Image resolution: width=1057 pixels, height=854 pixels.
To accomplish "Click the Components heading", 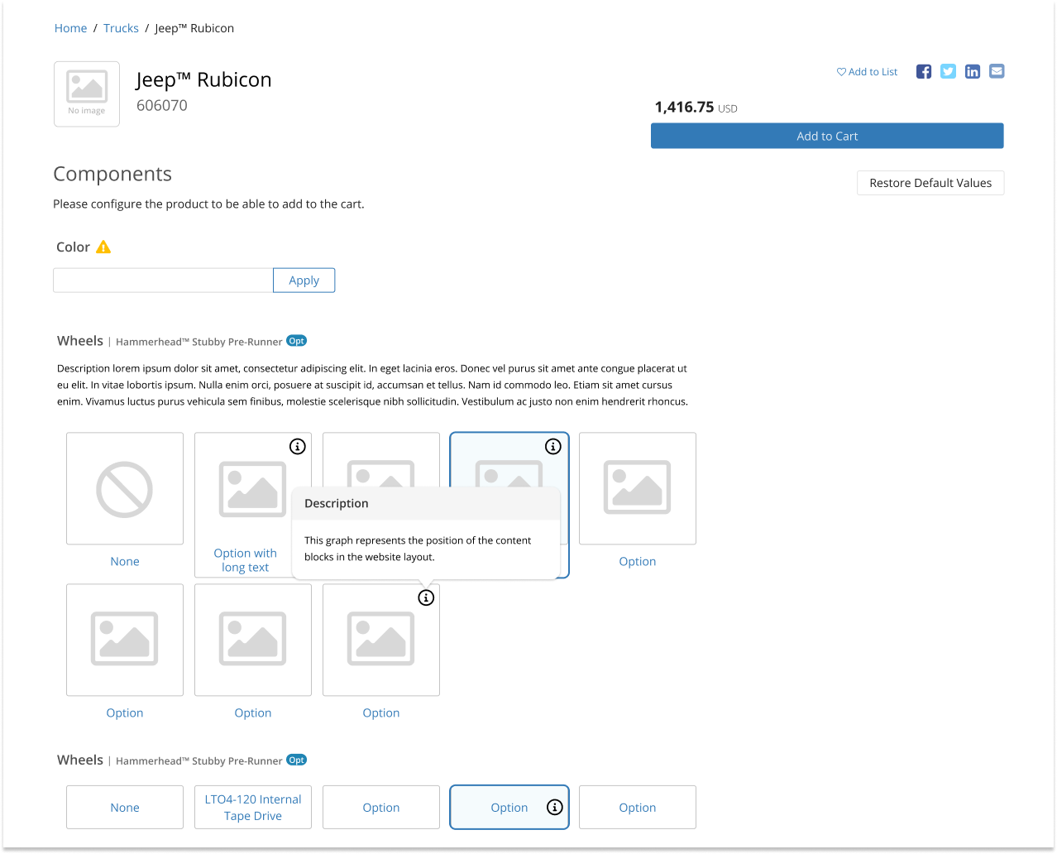I will tap(112, 174).
